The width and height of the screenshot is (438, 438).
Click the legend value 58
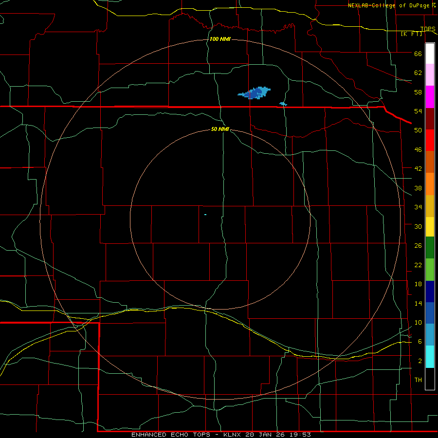point(418,92)
